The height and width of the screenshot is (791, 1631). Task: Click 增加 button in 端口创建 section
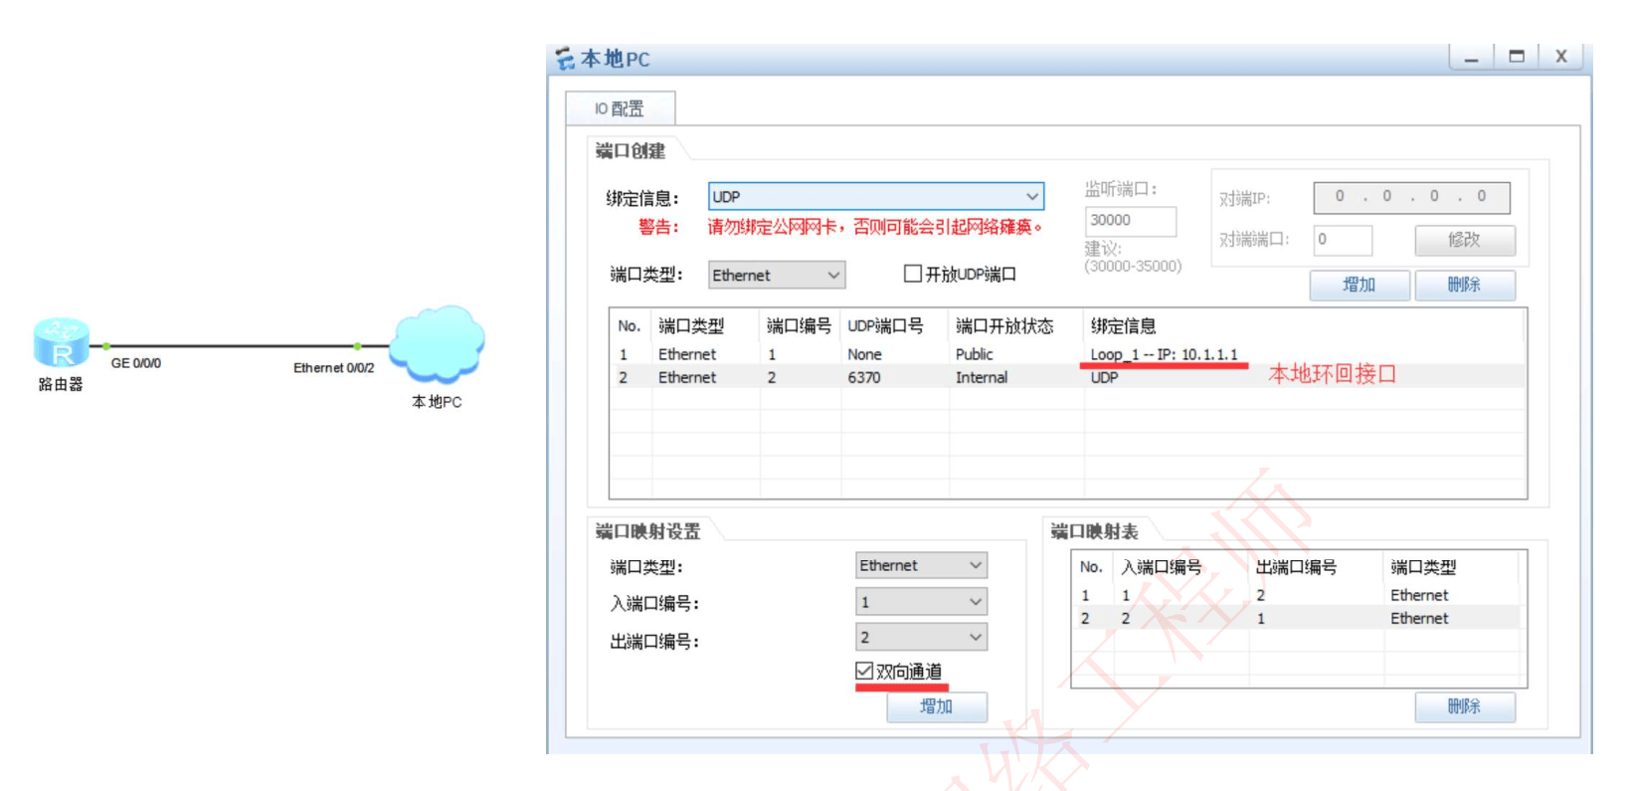1359,285
